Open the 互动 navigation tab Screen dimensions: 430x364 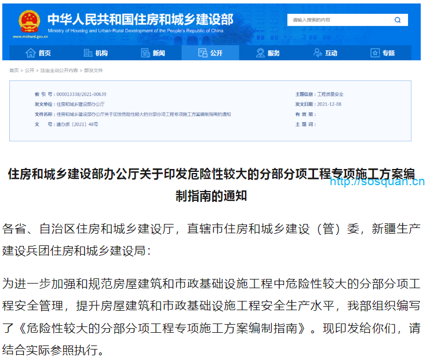325,53
